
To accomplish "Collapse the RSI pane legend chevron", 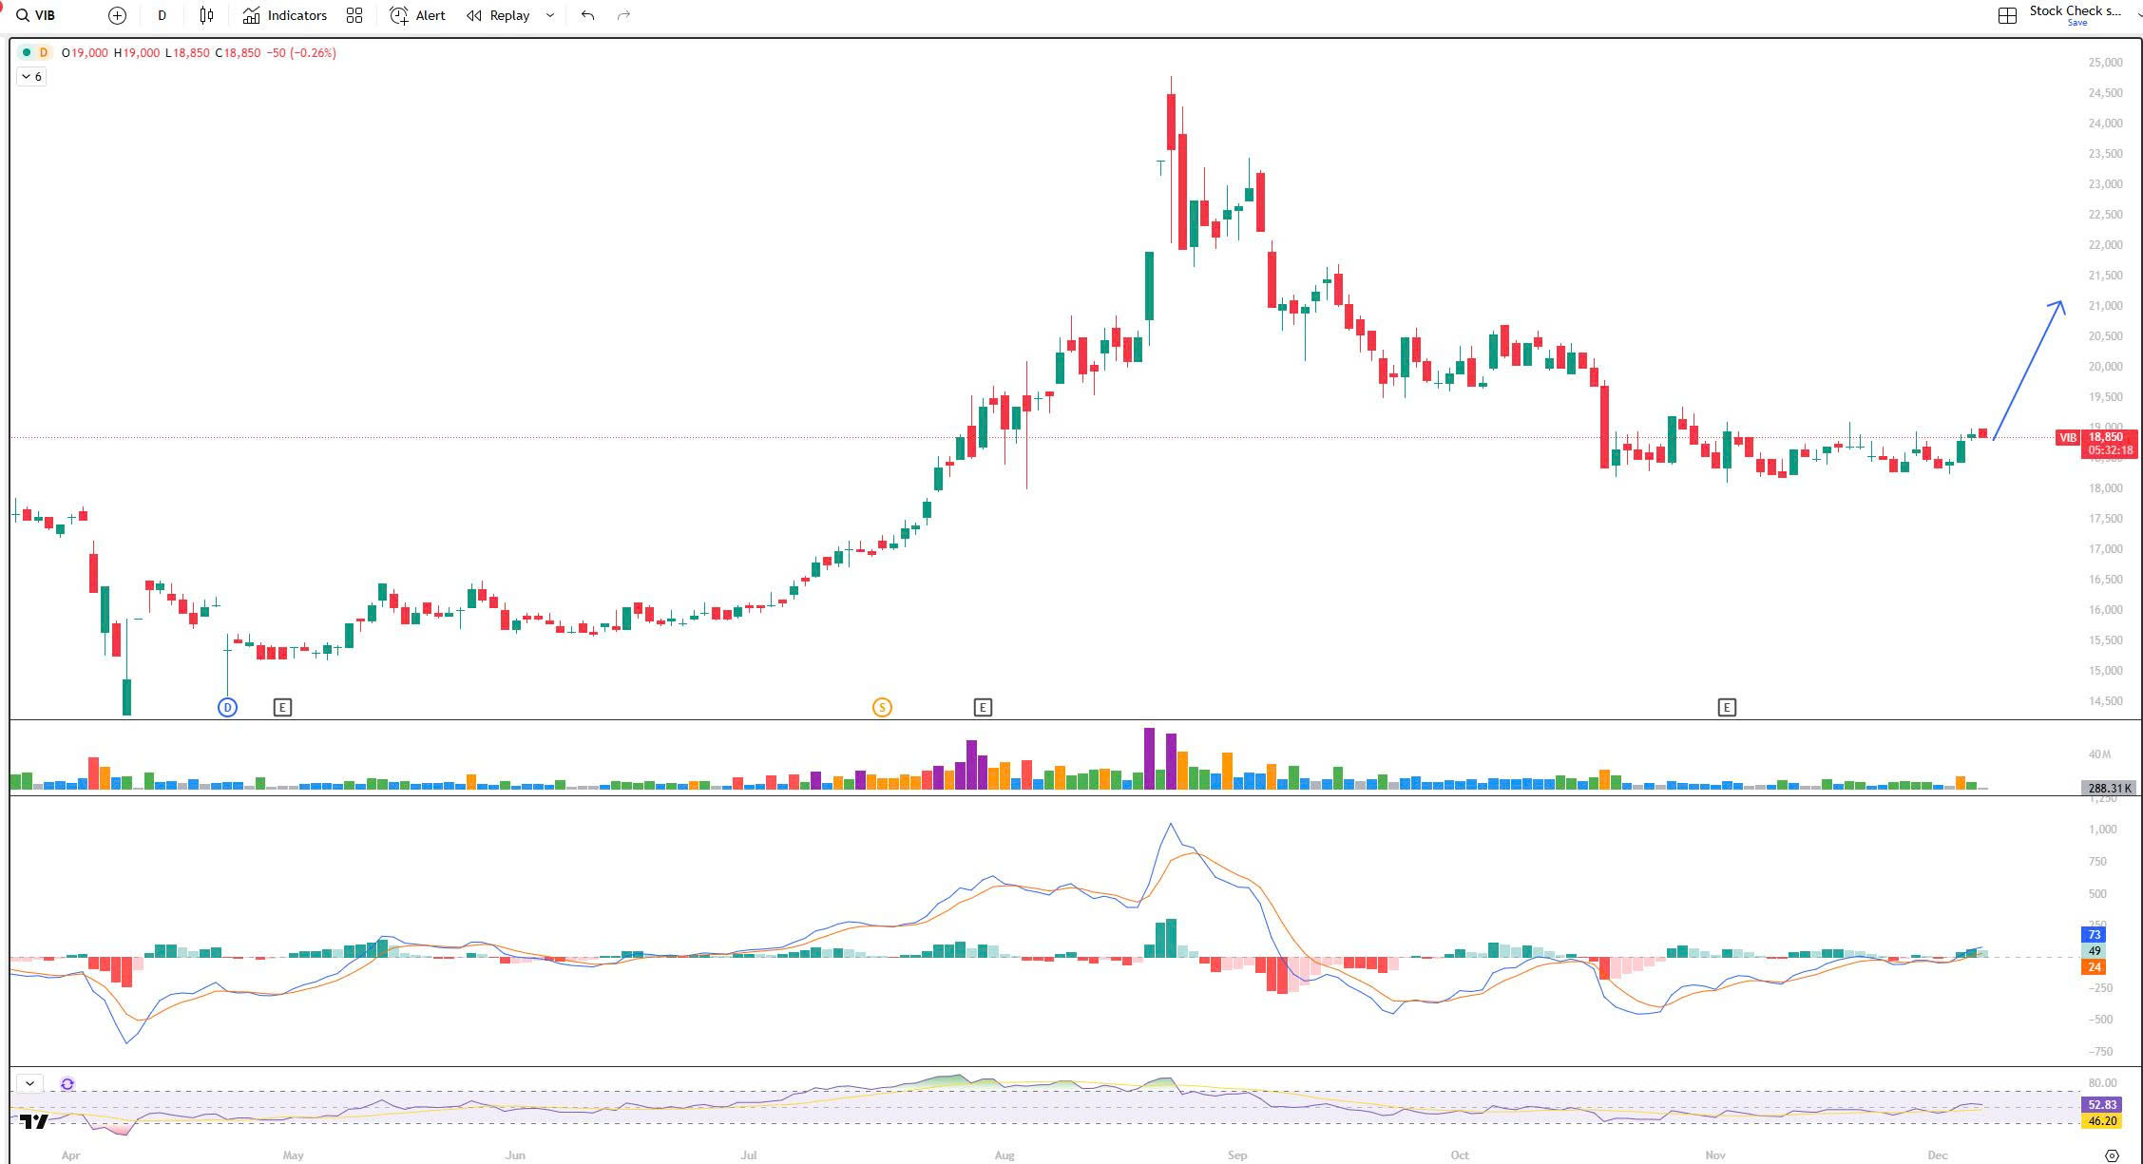I will click(30, 1083).
